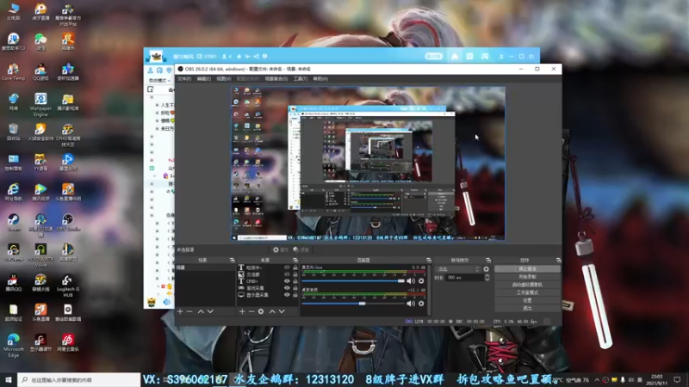Add a new source with the plus icon
The image size is (689, 387).
click(x=242, y=311)
